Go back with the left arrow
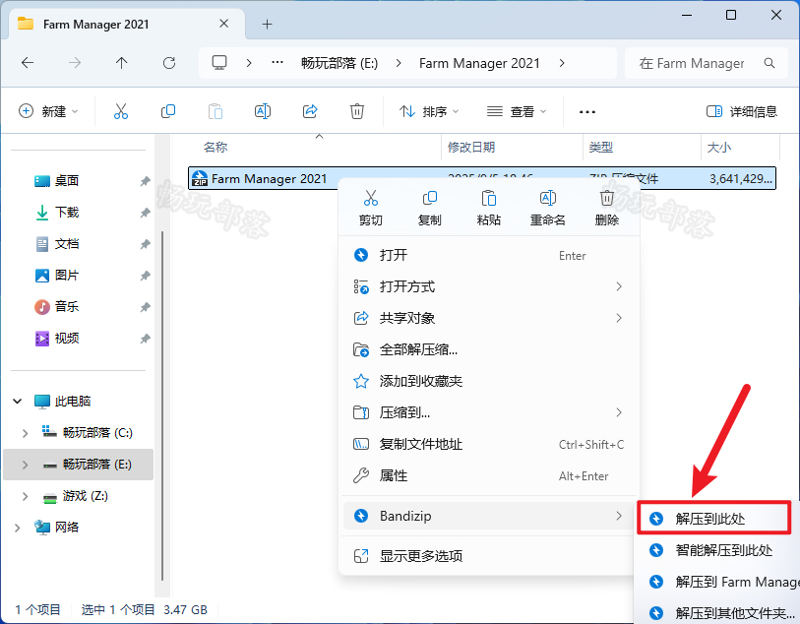The width and height of the screenshot is (800, 624). pos(28,63)
